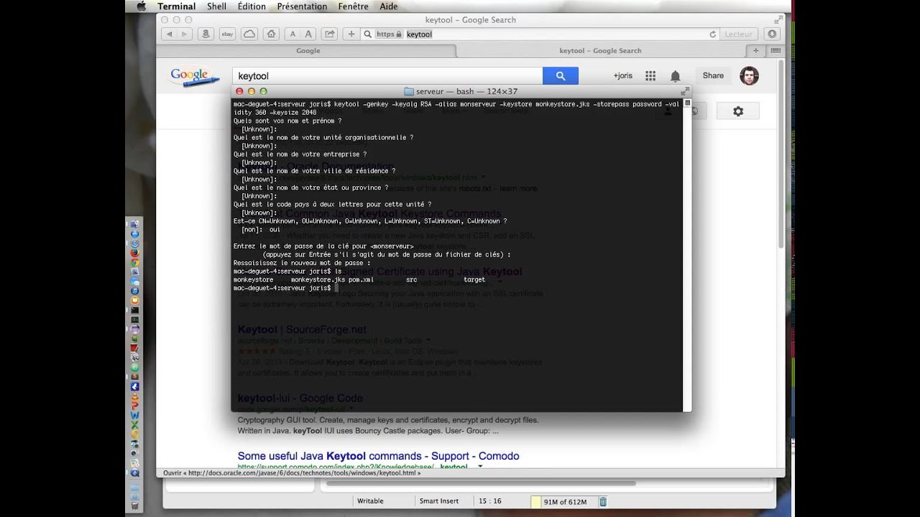The width and height of the screenshot is (920, 517).
Task: Show Safari downloads
Action: point(772,34)
